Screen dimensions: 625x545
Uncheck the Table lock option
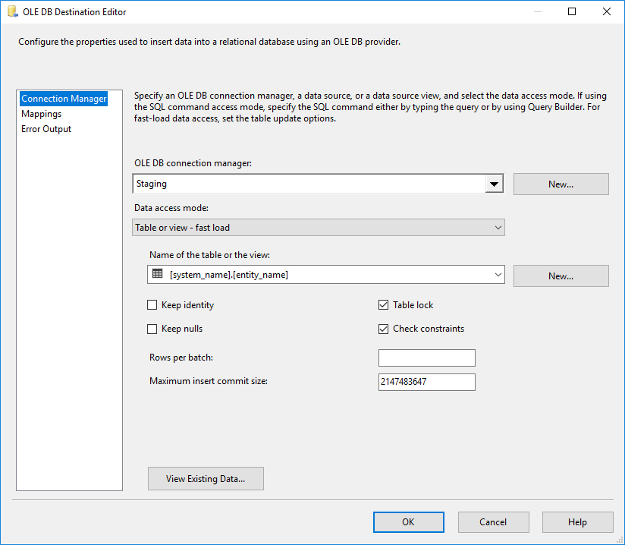(x=383, y=305)
